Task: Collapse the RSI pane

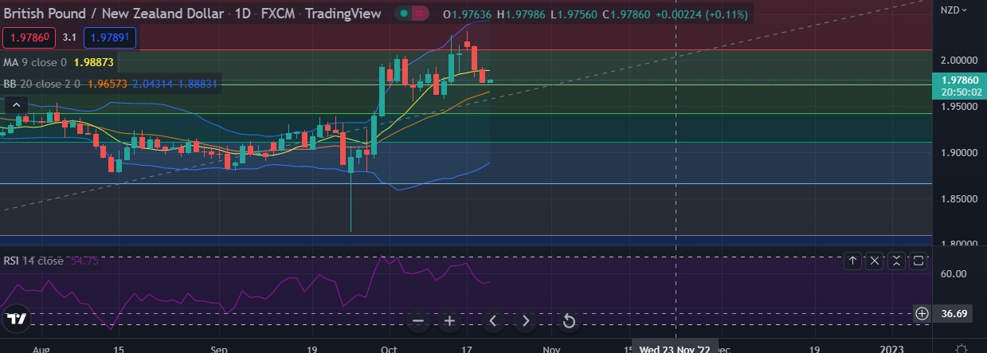Action: click(896, 261)
